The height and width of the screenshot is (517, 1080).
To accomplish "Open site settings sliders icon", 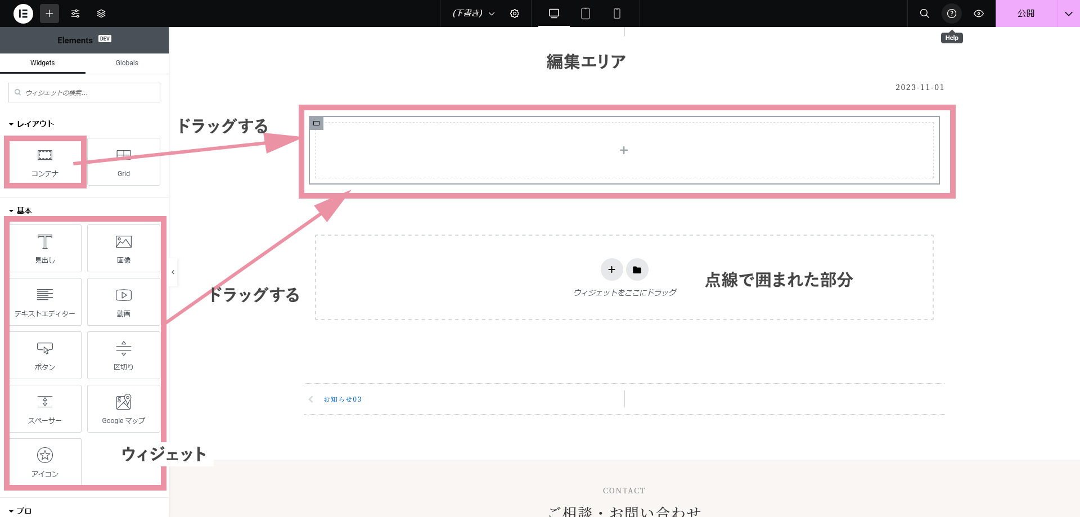I will click(x=75, y=14).
